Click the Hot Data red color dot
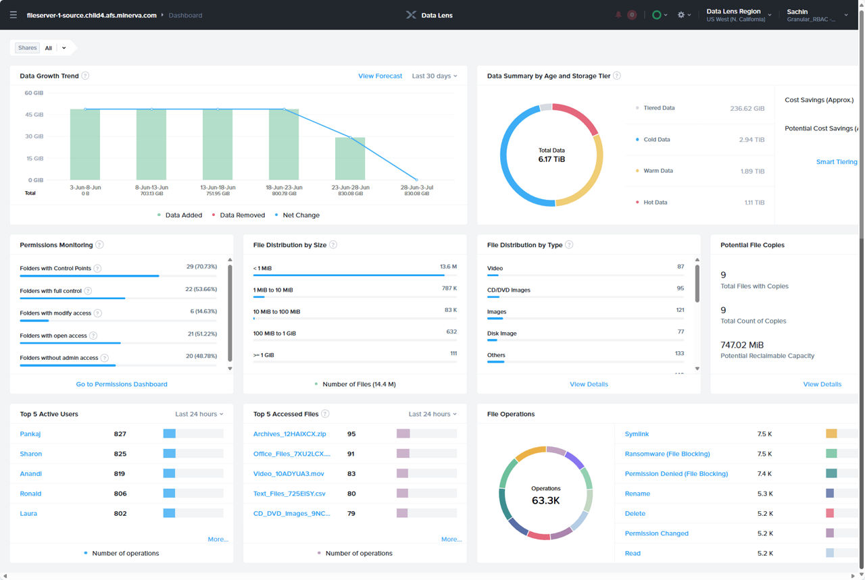The width and height of the screenshot is (865, 580). [636, 202]
